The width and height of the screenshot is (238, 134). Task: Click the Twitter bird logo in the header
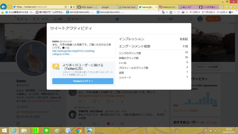point(117,19)
